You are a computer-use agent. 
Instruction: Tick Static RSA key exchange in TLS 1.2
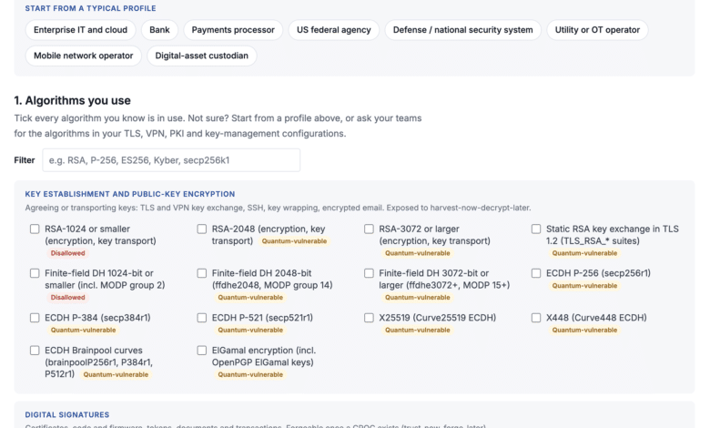click(536, 229)
